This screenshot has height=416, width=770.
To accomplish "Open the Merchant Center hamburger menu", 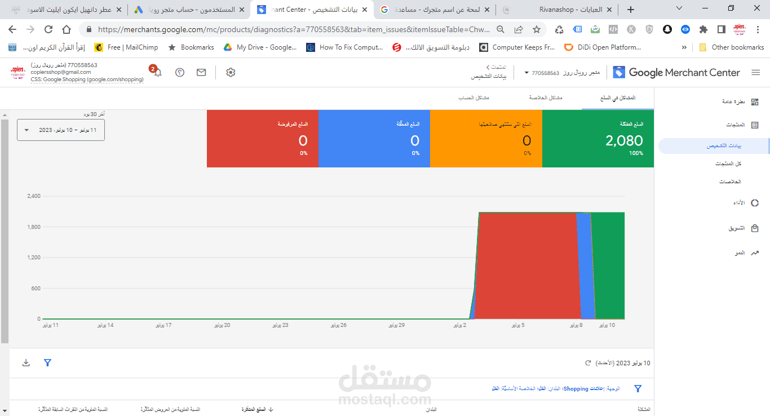I will click(x=755, y=72).
